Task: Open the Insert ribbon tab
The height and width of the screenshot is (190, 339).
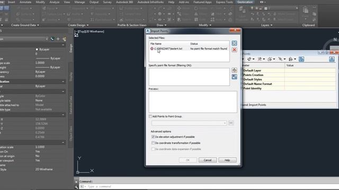Action: [12, 2]
